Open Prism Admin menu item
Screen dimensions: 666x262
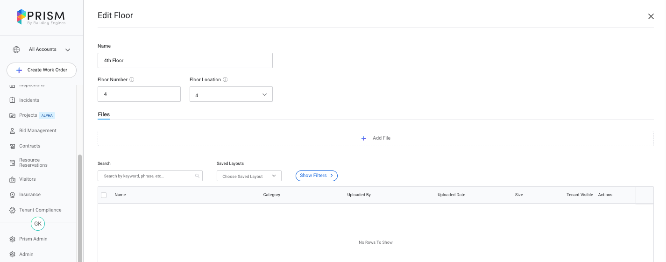[33, 239]
